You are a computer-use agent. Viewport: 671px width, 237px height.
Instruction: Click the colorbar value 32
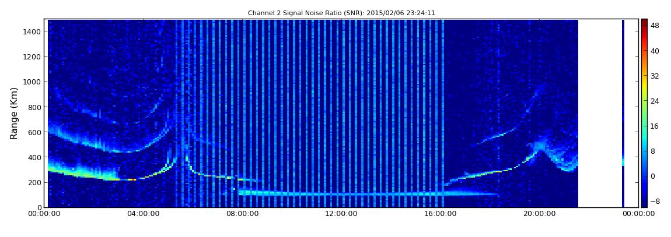coord(655,76)
